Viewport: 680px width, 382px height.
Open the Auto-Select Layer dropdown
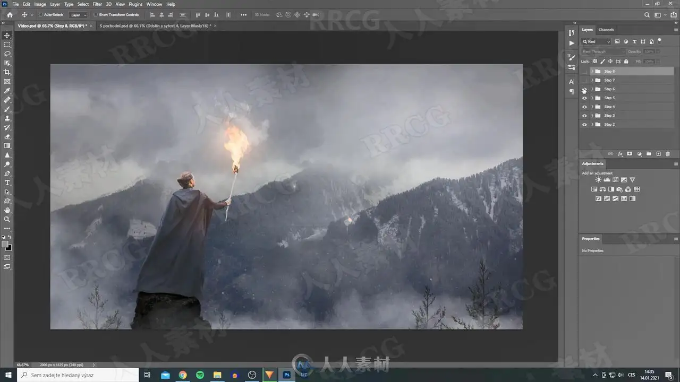click(78, 15)
